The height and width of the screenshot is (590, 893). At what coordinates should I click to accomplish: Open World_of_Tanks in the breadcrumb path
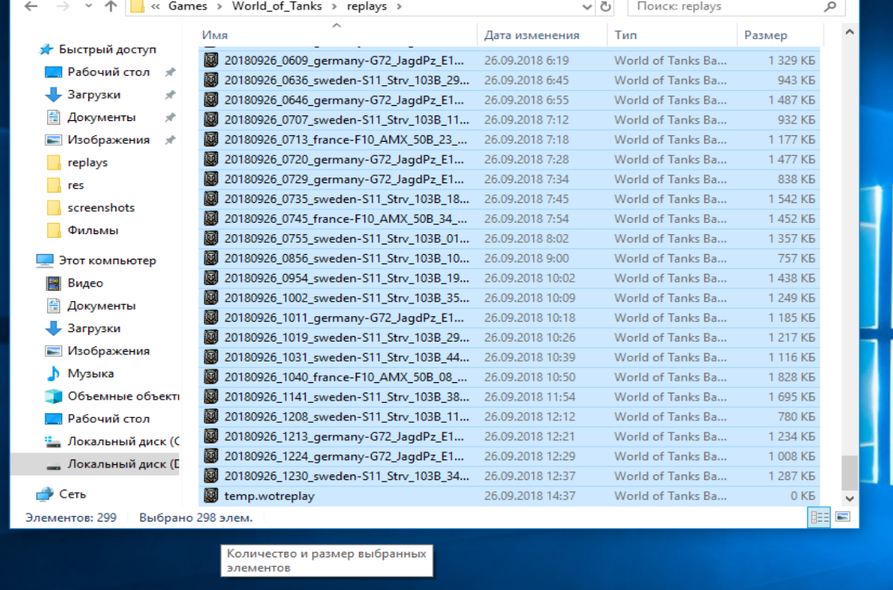tap(277, 6)
